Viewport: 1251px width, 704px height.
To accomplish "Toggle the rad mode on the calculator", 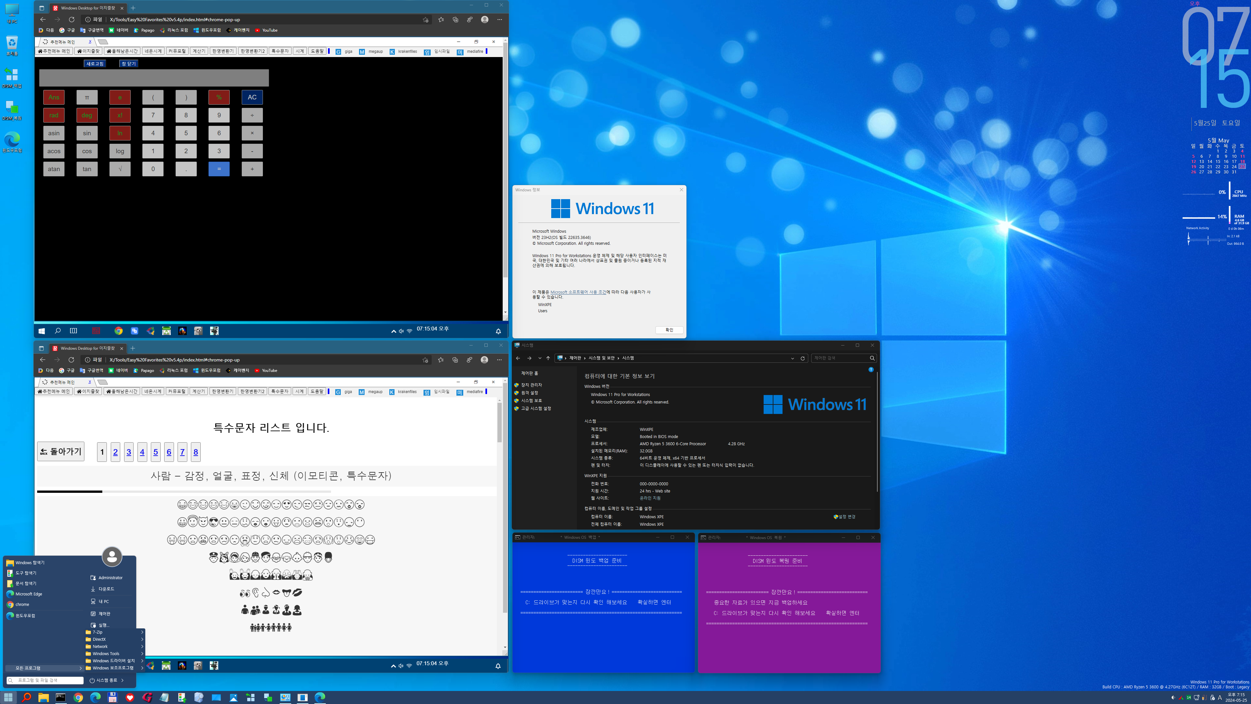I will (54, 115).
